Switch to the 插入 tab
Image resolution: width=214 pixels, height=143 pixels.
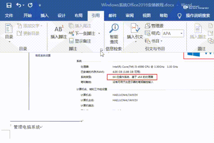pos(45,15)
